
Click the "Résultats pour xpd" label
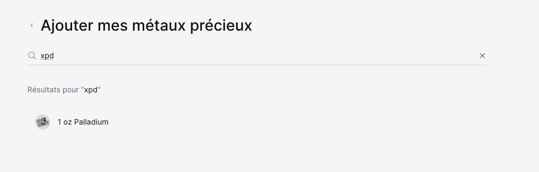tap(64, 90)
